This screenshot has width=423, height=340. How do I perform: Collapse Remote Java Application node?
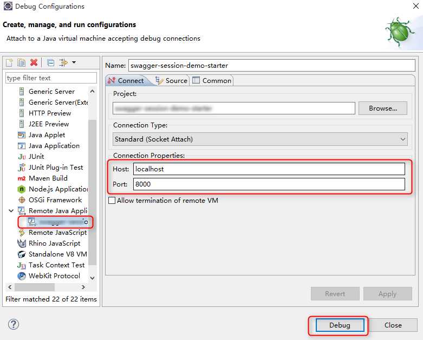11,210
